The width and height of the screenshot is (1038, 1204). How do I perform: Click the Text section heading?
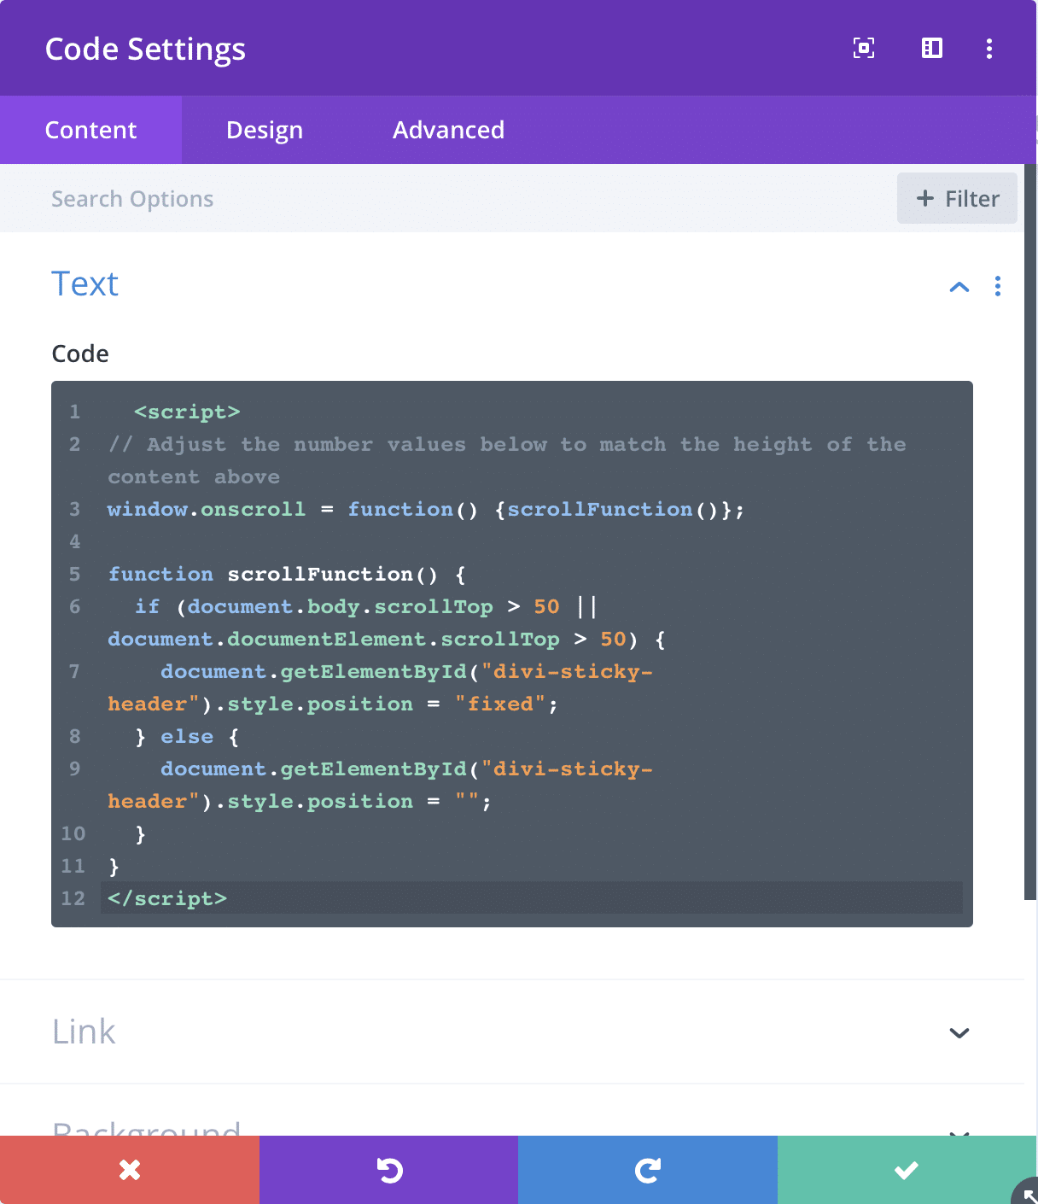[85, 284]
